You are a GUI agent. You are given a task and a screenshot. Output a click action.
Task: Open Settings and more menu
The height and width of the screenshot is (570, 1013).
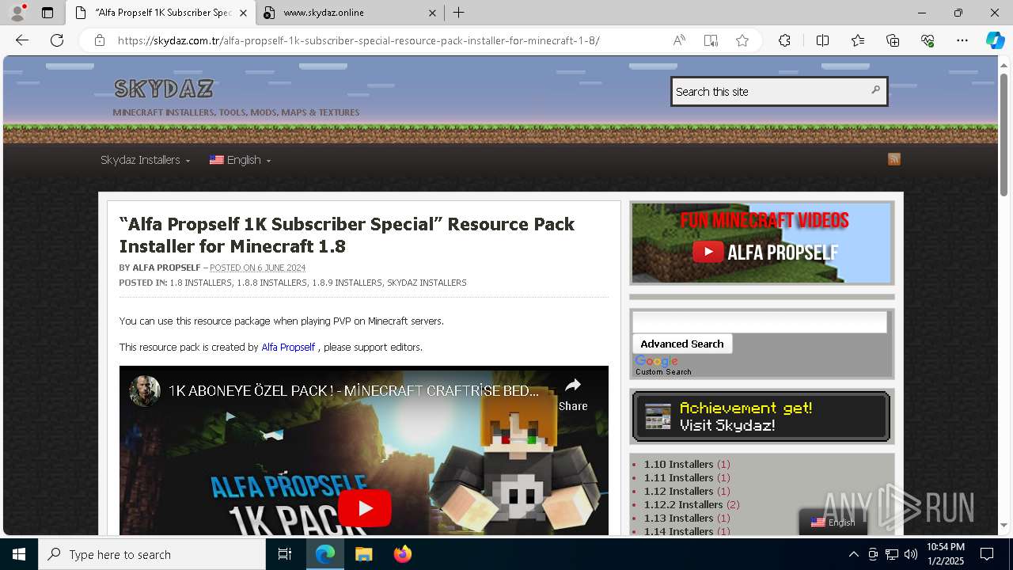click(x=962, y=40)
